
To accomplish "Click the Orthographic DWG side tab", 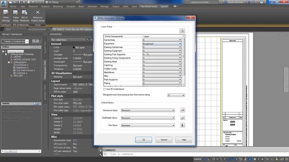I will pyautogui.click(x=45, y=69).
